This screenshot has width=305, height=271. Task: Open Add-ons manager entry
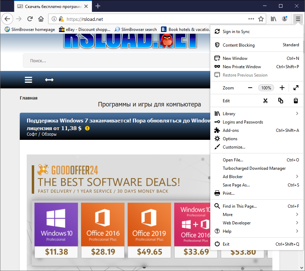tap(257, 130)
